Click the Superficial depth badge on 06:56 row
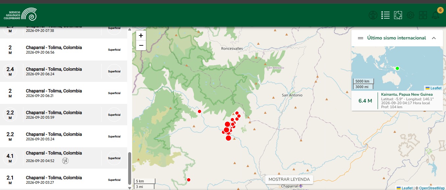This screenshot has height=190, width=446. tap(114, 50)
